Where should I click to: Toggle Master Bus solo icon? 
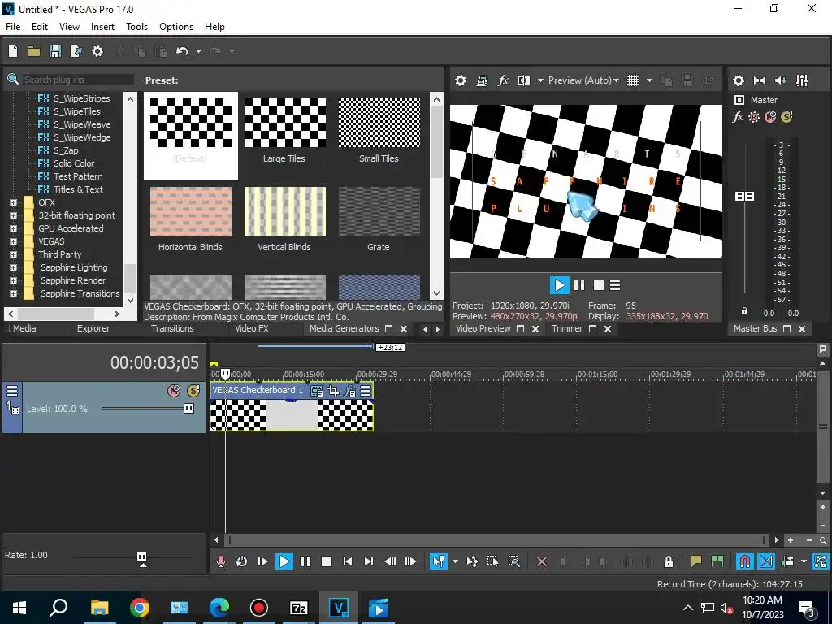click(786, 117)
